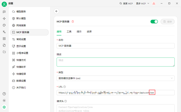This screenshot has height=112, width=181.
Task: Click the red warning triangle icon
Action: [154, 4]
